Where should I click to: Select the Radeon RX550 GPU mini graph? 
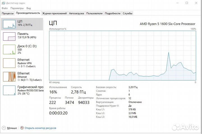(9, 90)
